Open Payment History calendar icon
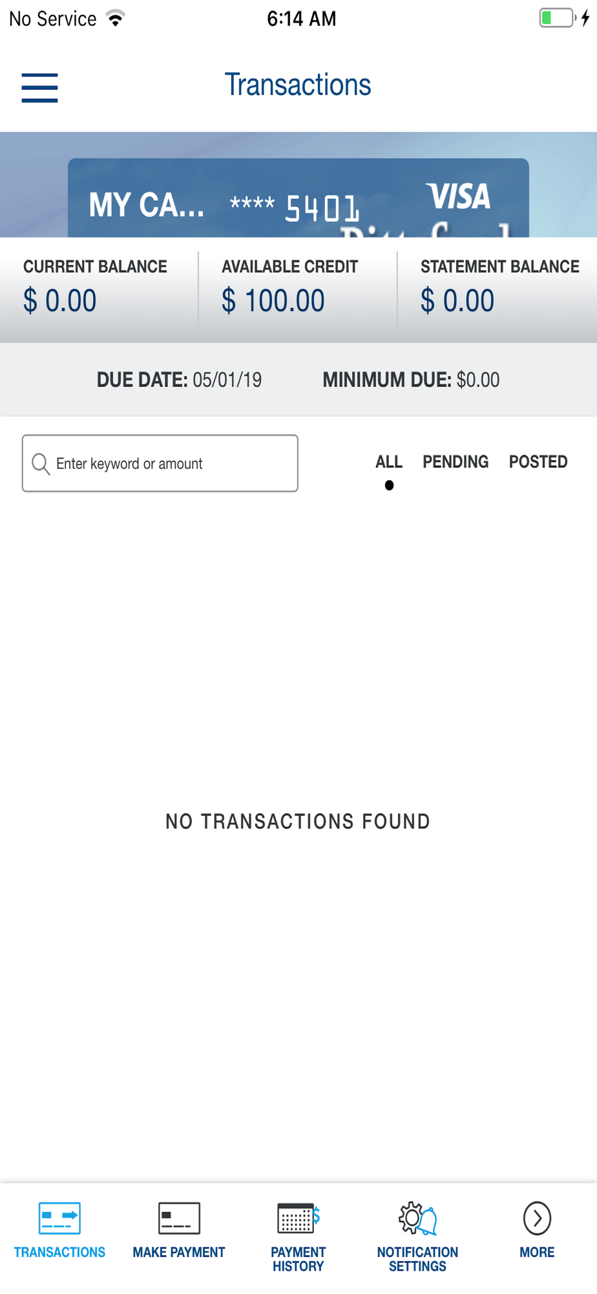Viewport: 597px width, 1294px height. (298, 1218)
